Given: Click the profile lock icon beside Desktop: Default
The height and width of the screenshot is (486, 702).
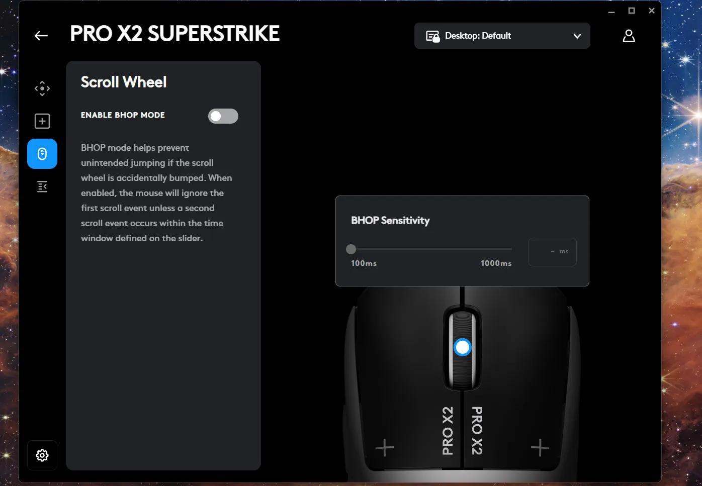Looking at the screenshot, I should coord(432,36).
